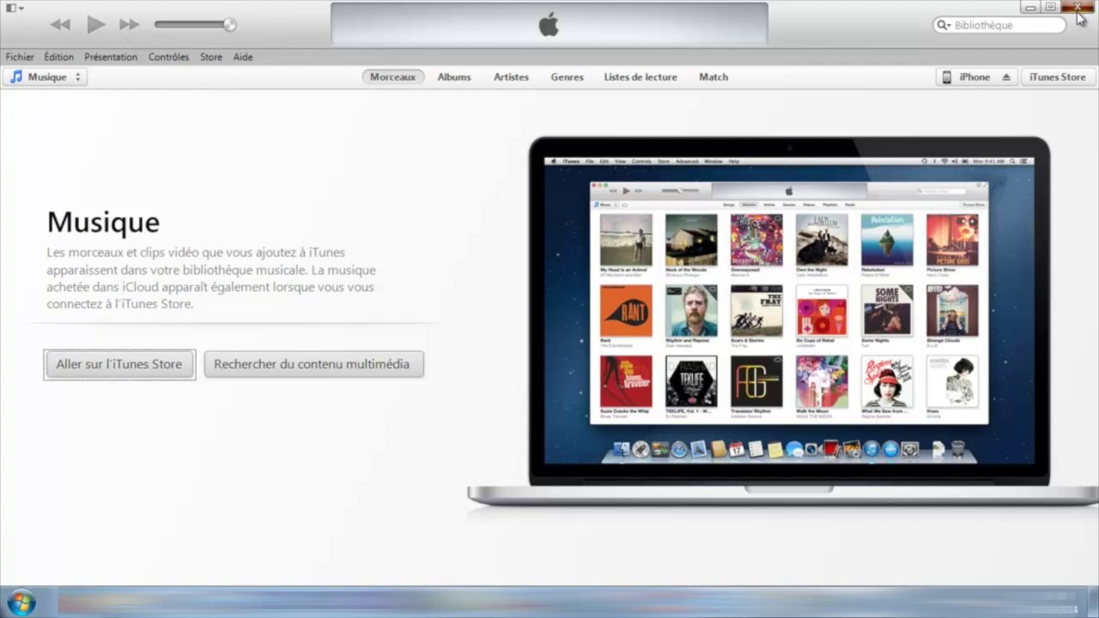Minimize the iTunes window

coord(1030,7)
